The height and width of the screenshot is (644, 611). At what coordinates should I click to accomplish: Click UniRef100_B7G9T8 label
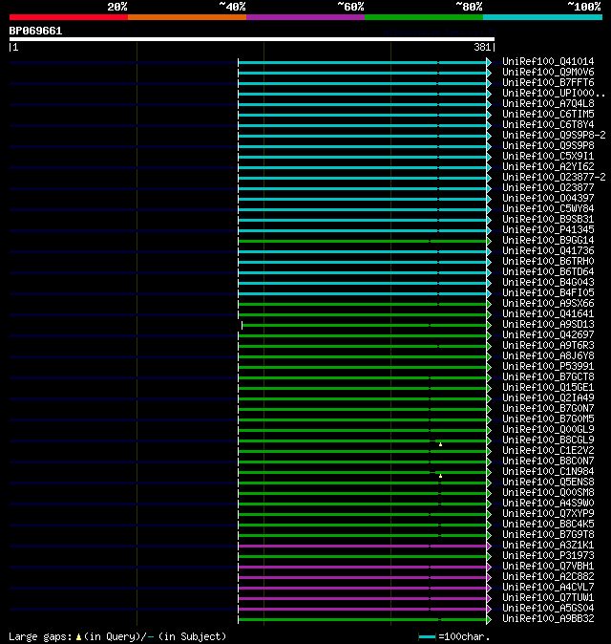tap(548, 535)
